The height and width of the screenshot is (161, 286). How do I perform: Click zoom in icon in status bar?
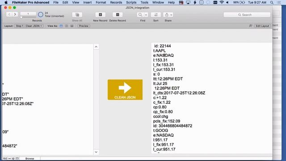point(13,158)
